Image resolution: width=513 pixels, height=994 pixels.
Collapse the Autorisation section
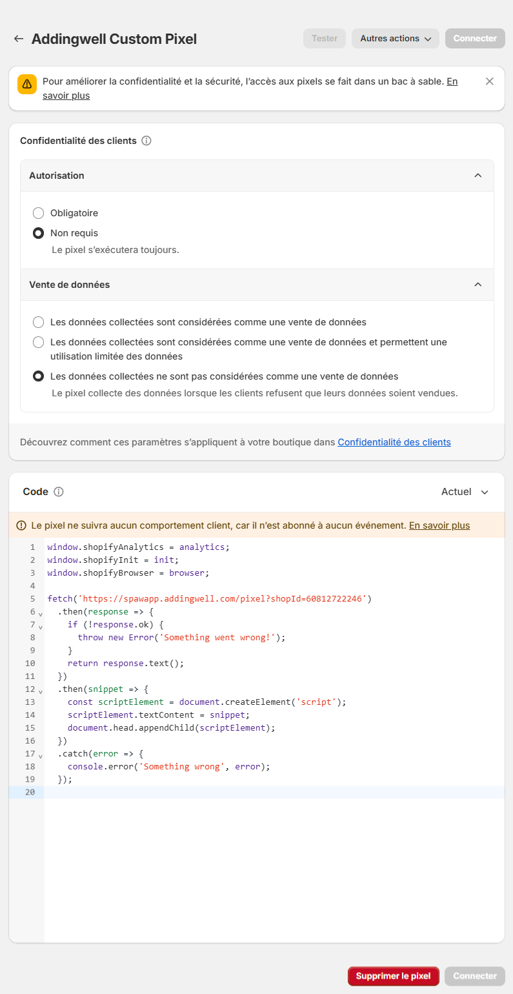(x=478, y=176)
